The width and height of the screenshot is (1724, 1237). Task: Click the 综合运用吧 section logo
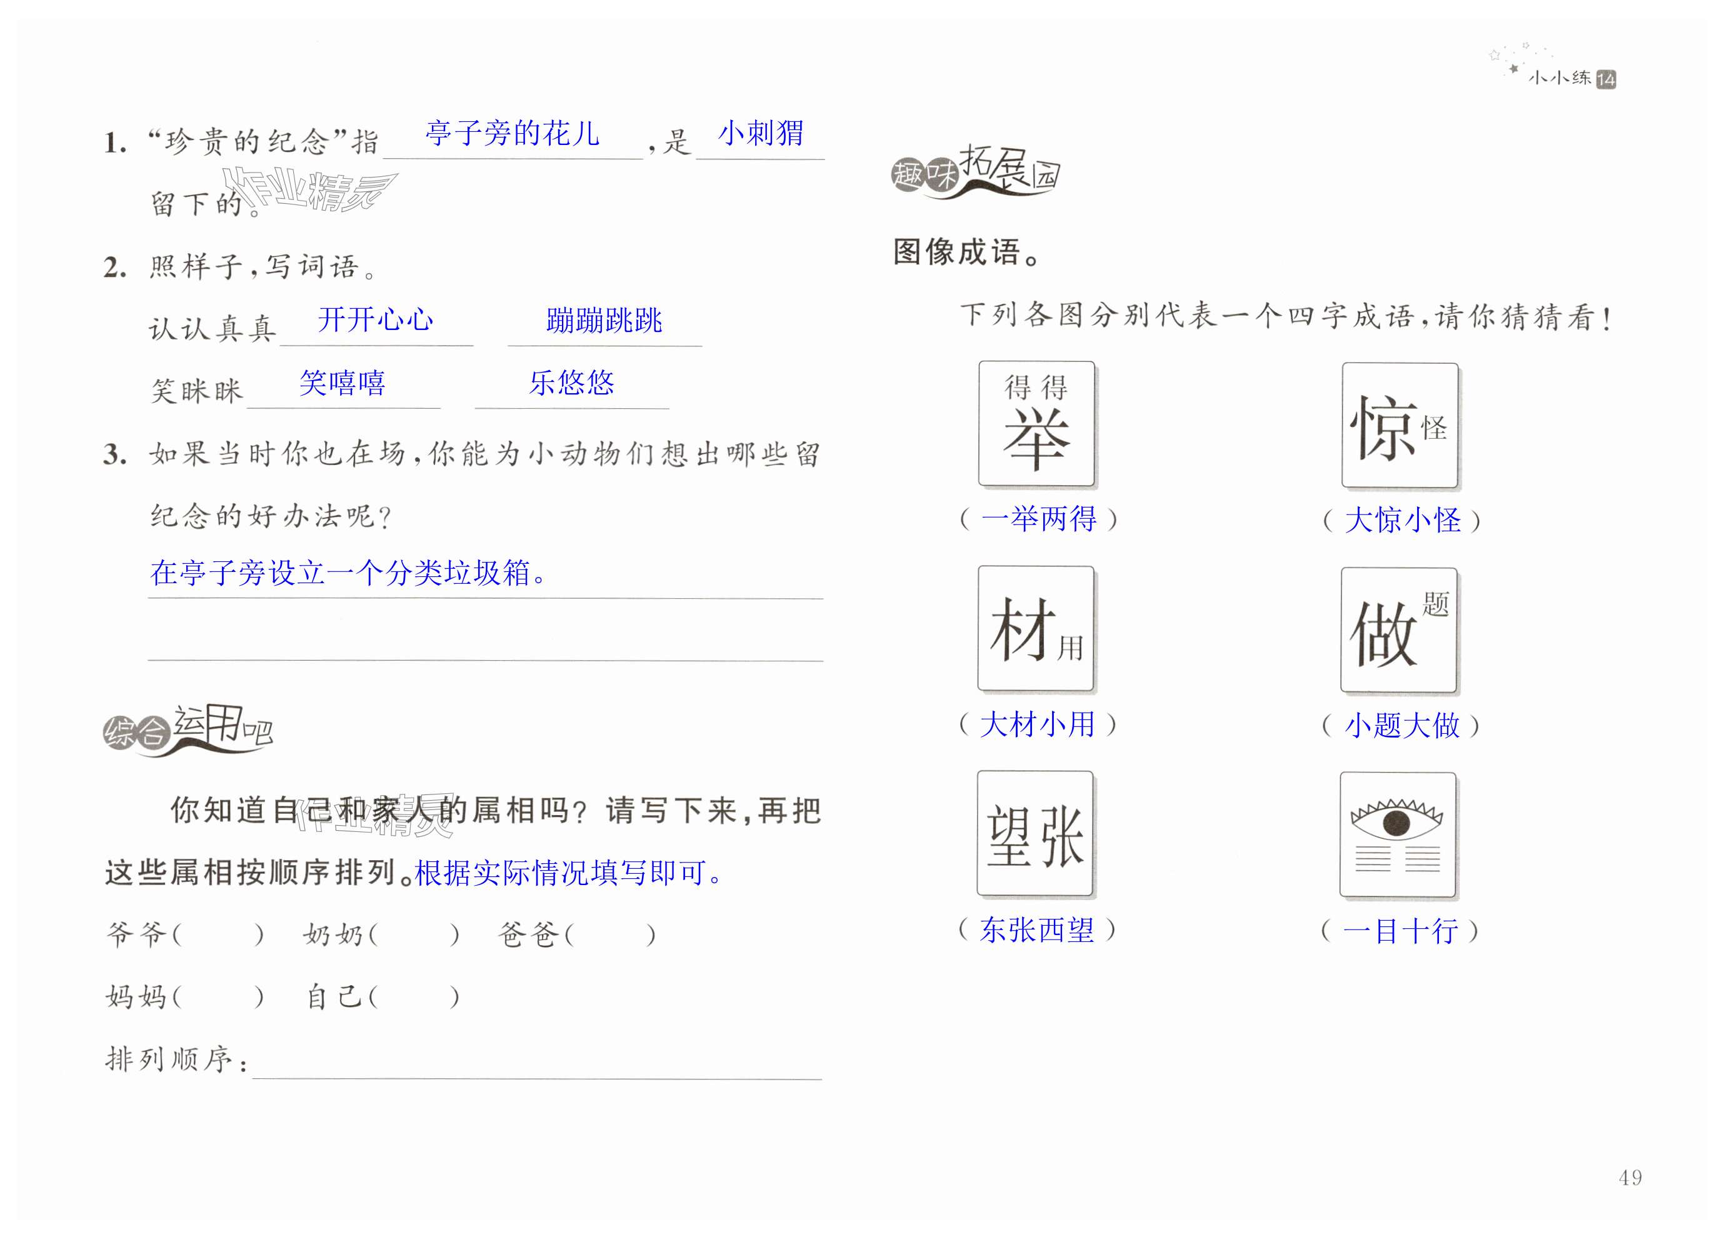(188, 730)
